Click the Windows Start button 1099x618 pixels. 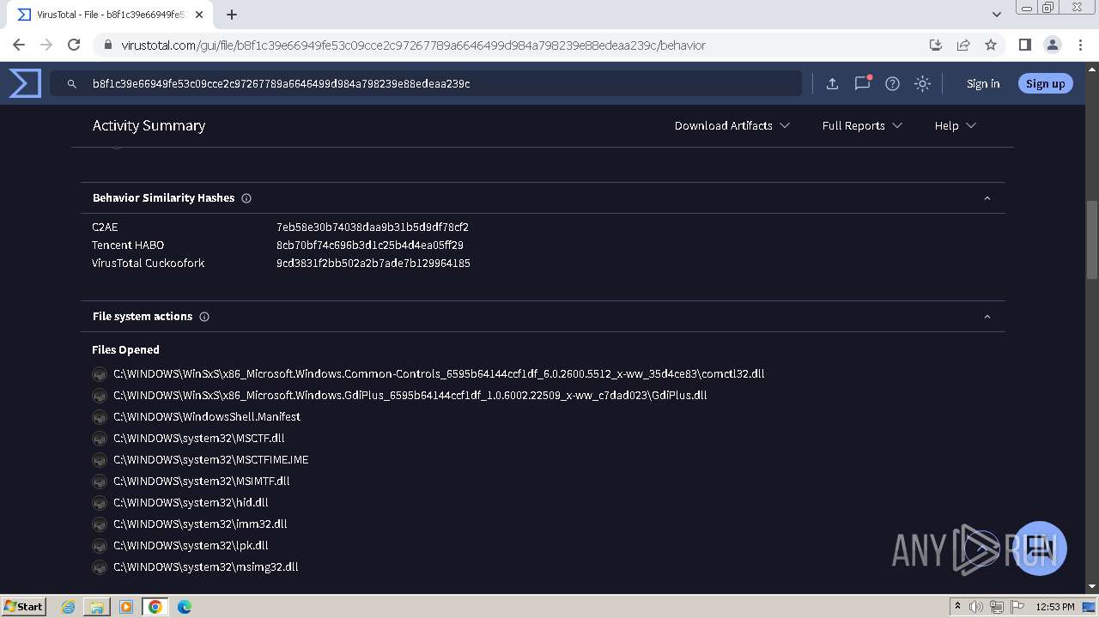(x=23, y=606)
